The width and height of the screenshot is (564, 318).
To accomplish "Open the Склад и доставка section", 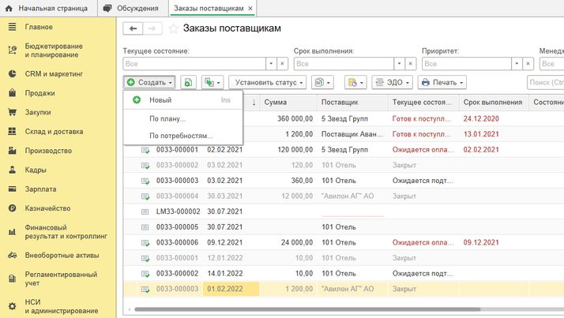I will [x=54, y=131].
